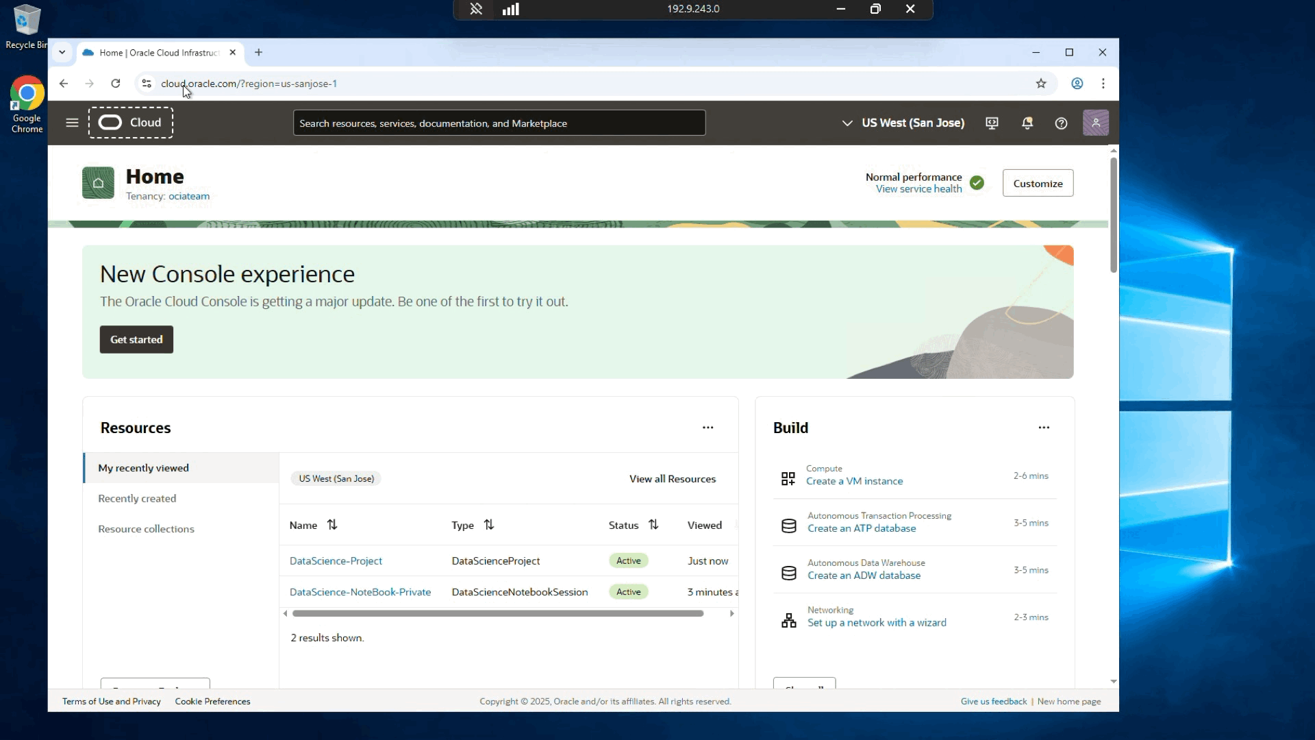Click the Chrome reload button
This screenshot has width=1315, height=740.
tap(116, 84)
